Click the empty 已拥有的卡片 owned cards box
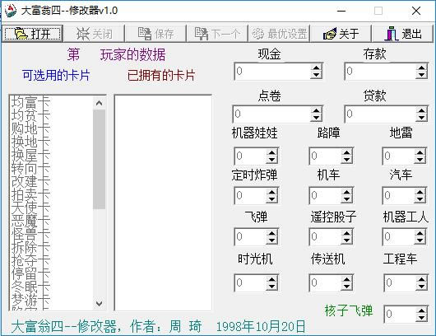Screen dimensions: 436x336 163,203
